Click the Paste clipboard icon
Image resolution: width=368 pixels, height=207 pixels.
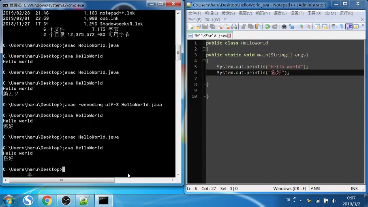point(258,26)
